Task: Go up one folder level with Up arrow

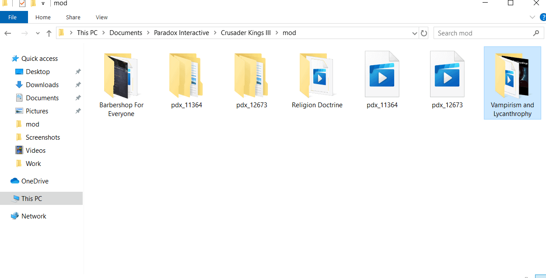Action: point(49,33)
